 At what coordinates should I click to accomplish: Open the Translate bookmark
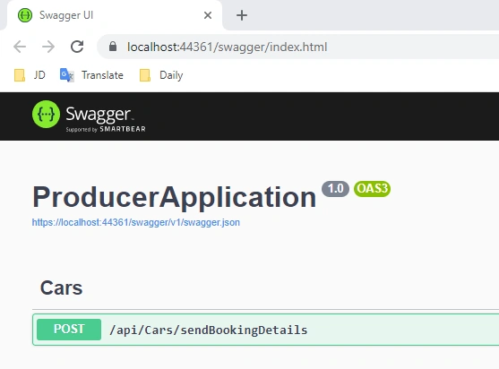[x=91, y=75]
